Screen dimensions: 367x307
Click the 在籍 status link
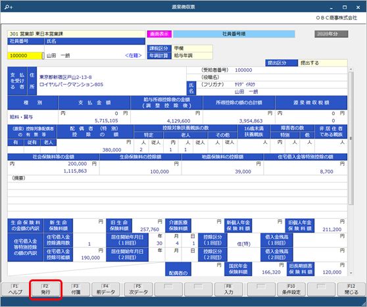tap(134, 56)
